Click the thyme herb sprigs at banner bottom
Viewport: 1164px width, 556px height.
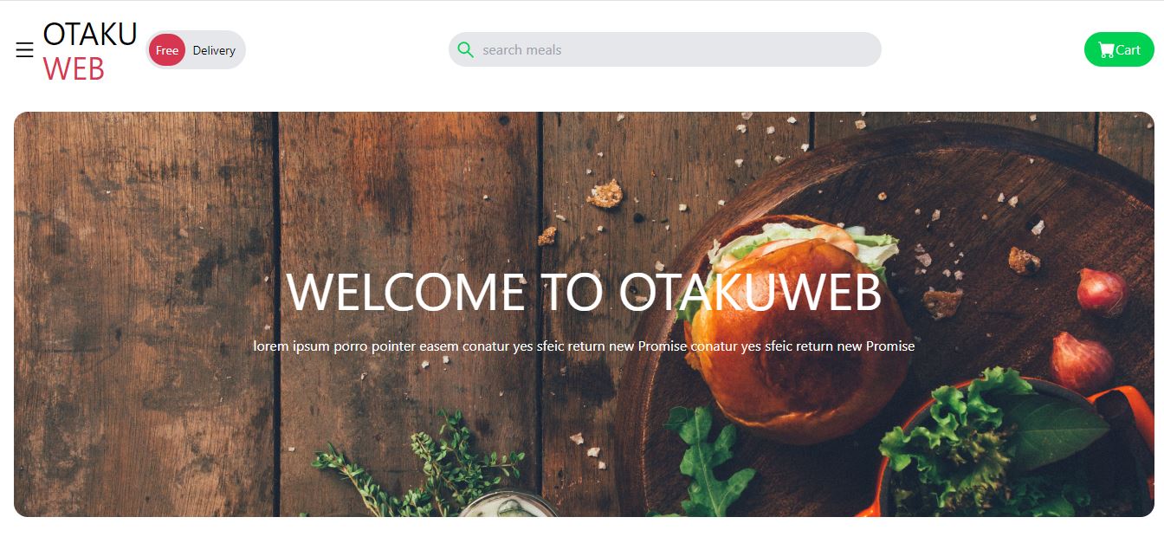pyautogui.click(x=420, y=468)
